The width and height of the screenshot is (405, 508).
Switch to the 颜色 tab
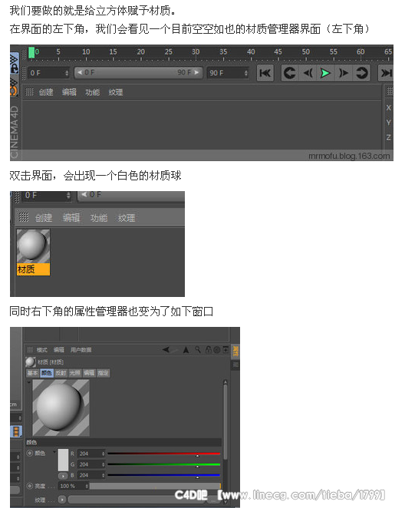[47, 373]
